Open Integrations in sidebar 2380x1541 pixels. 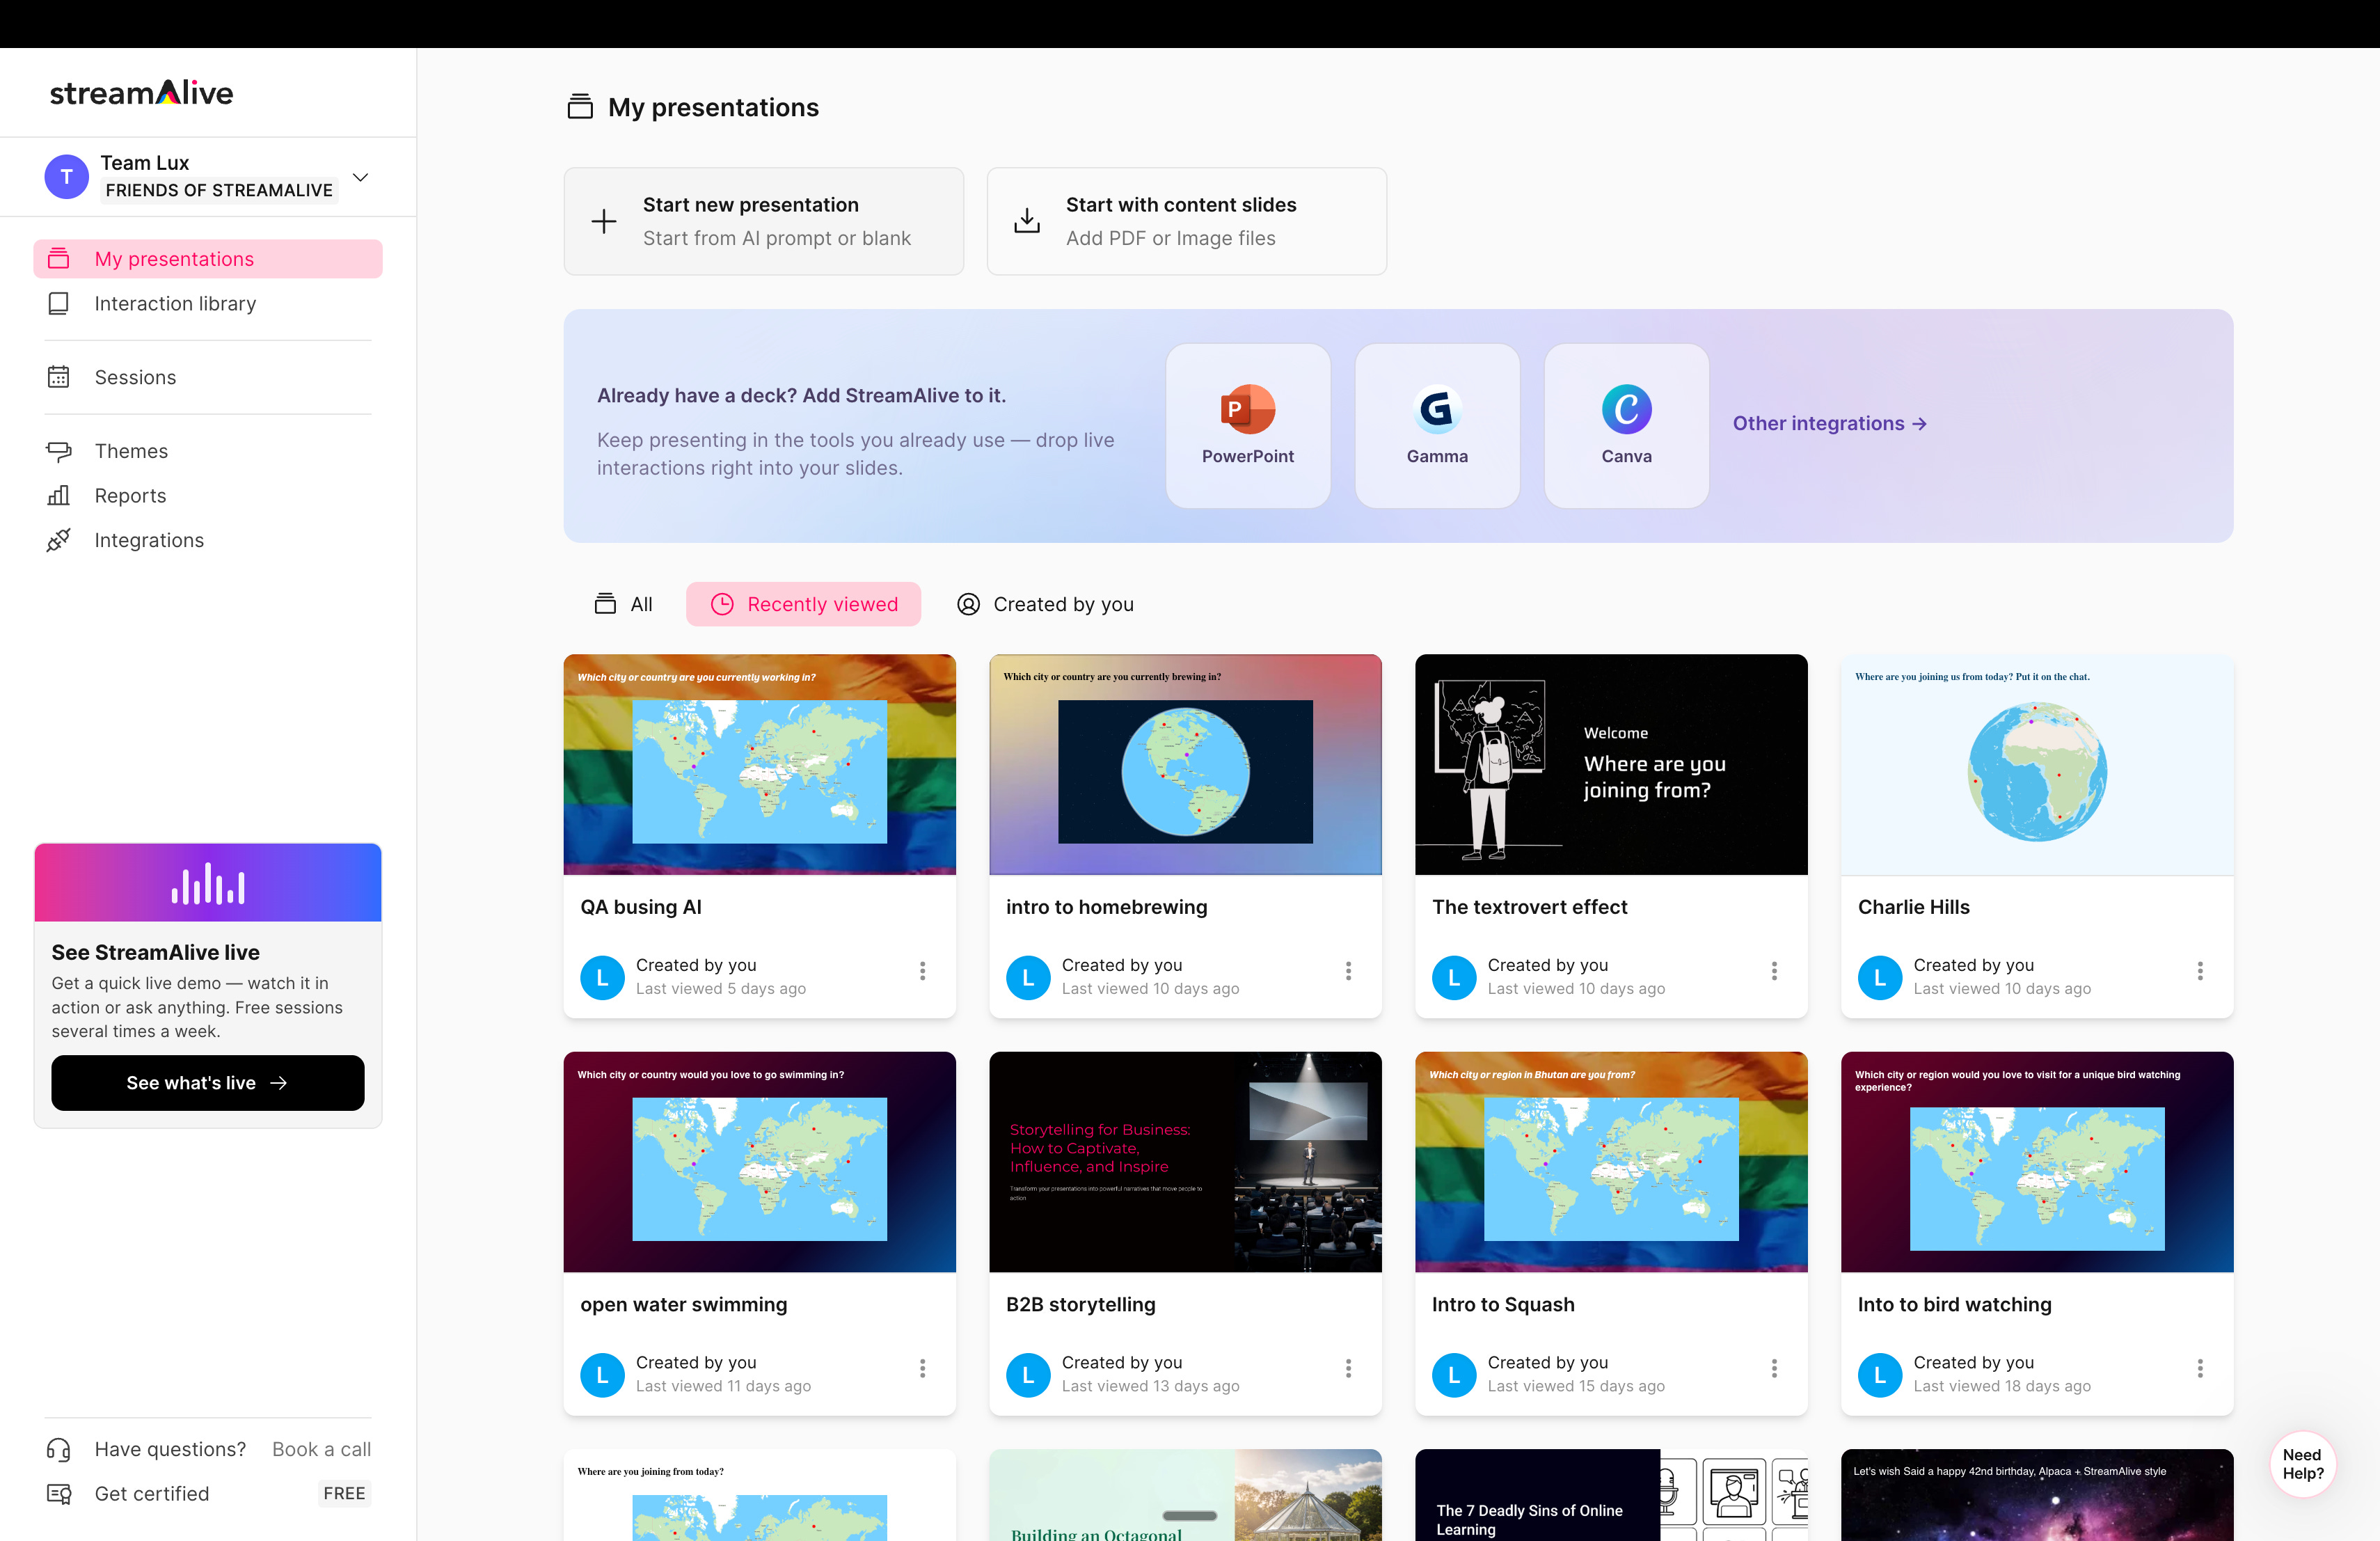(208, 540)
